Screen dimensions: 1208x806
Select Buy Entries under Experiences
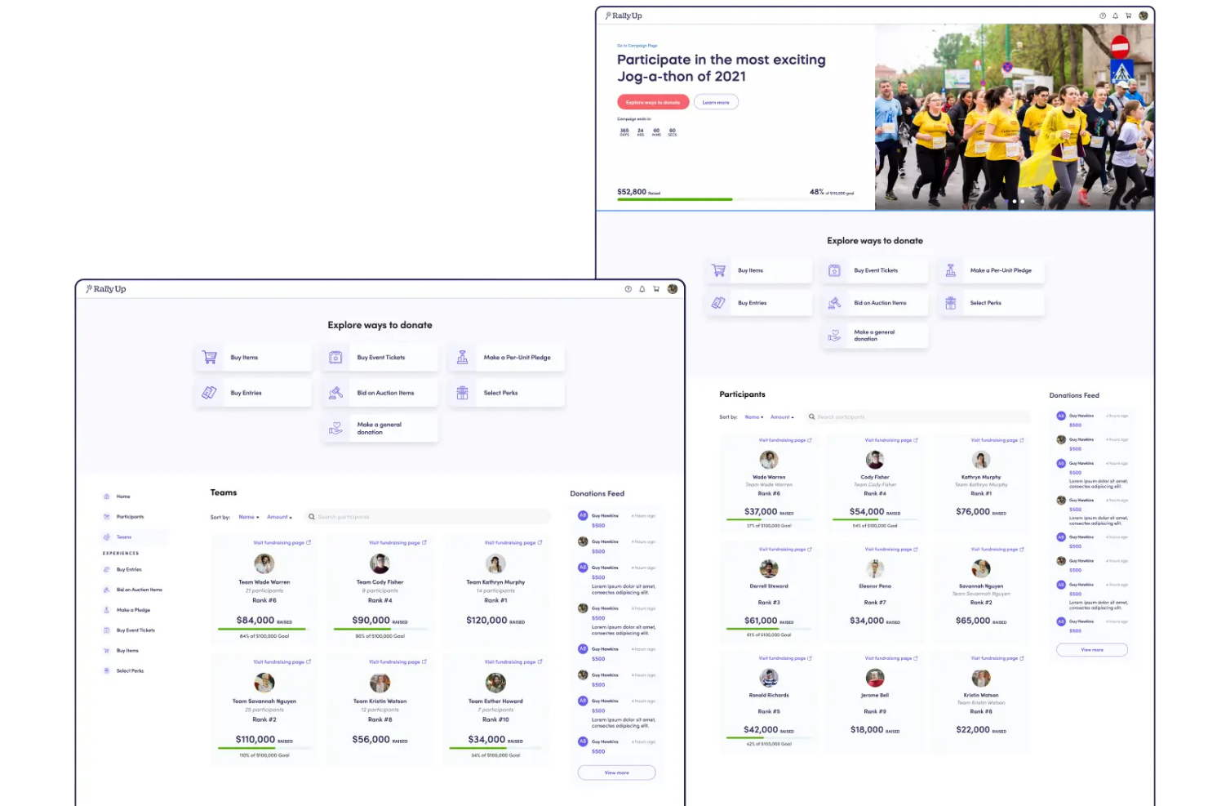107,569
